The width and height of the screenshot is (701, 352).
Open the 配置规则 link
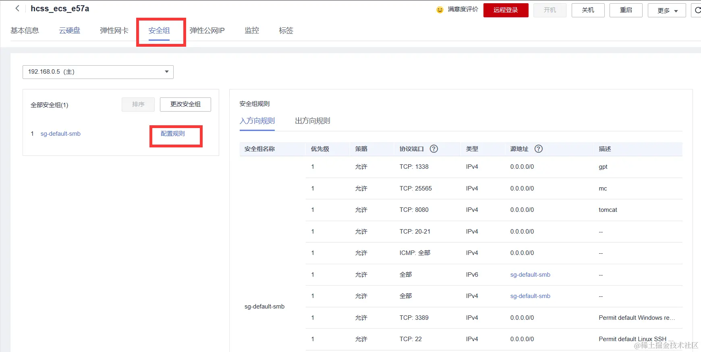pyautogui.click(x=173, y=134)
